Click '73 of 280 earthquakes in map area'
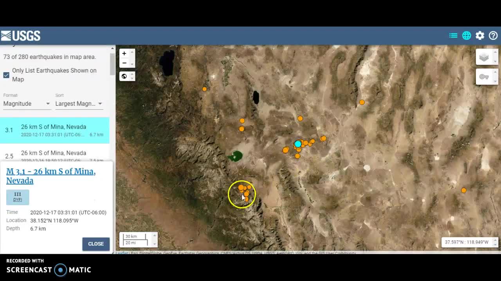501x281 pixels. (x=49, y=57)
